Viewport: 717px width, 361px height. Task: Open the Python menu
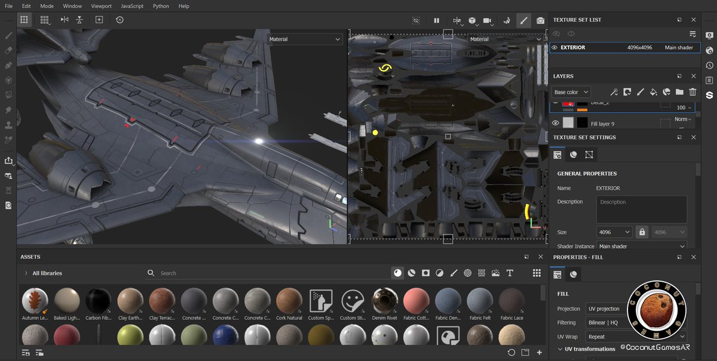(x=161, y=6)
